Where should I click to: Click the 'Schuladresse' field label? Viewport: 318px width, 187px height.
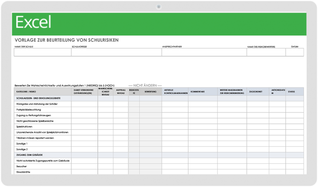click(79, 47)
